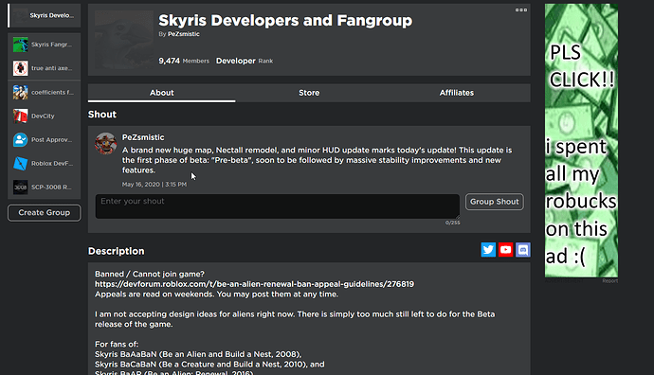Open the Roblox DevF... group icon
This screenshot has height=375, width=654.
(20, 163)
